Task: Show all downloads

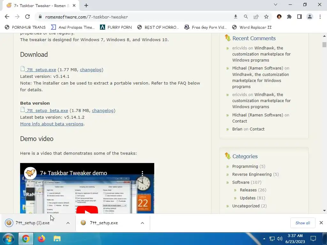Action: (x=303, y=223)
